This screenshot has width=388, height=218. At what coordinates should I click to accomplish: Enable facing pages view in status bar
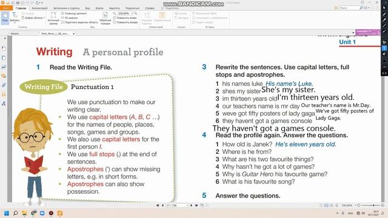[332, 205]
